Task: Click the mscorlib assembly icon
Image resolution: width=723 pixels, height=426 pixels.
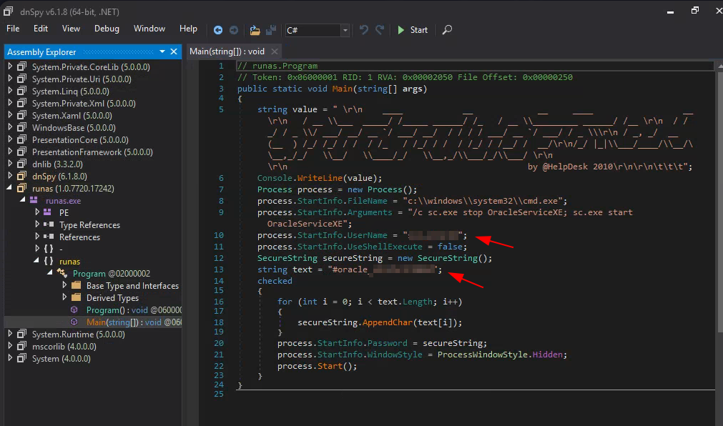Action: tap(21, 346)
